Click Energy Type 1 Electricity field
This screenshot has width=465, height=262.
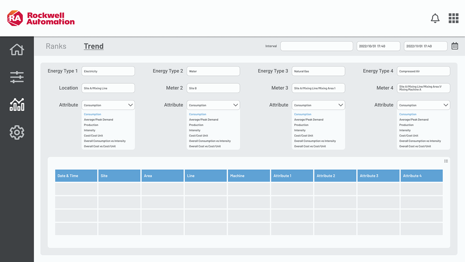coord(108,71)
